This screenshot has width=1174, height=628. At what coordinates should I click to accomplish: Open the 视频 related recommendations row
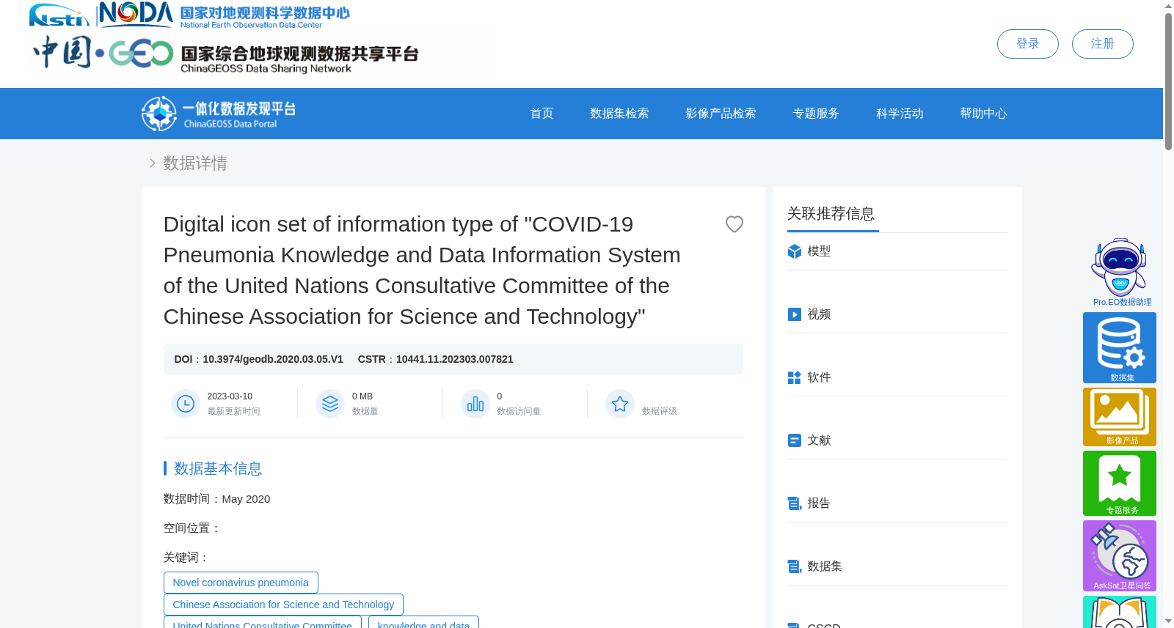[897, 314]
